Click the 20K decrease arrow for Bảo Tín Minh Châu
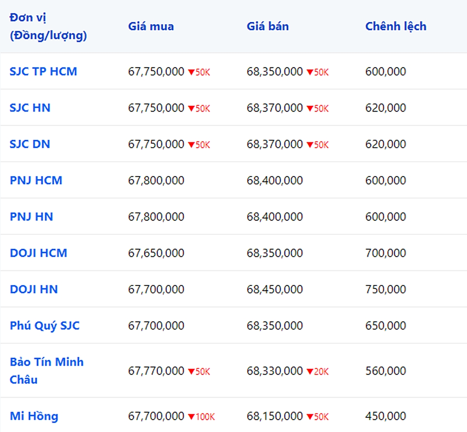Image resolution: width=467 pixels, height=432 pixels. tap(310, 372)
